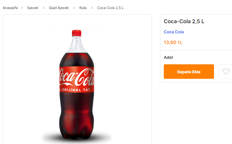This screenshot has width=232, height=144.
Task: Click the 13,90 TL price
Action: point(173,43)
